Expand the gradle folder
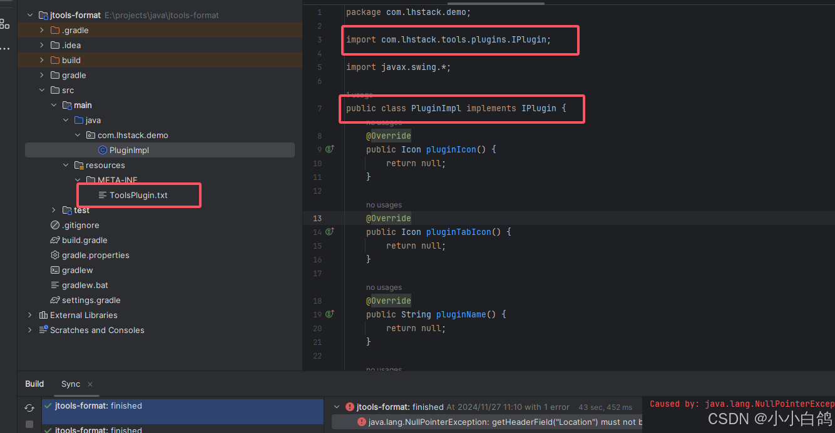This screenshot has height=433, width=835. 42,75
